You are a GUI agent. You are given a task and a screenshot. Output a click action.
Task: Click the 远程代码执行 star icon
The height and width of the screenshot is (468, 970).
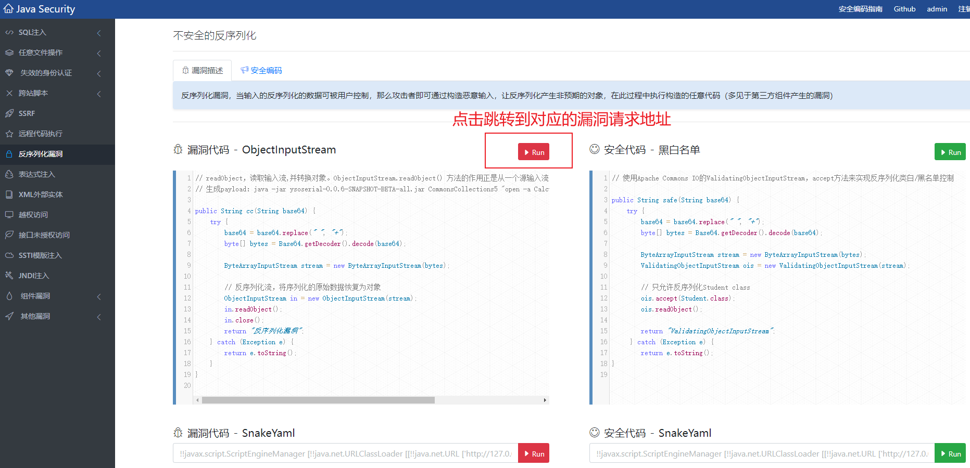click(x=9, y=134)
